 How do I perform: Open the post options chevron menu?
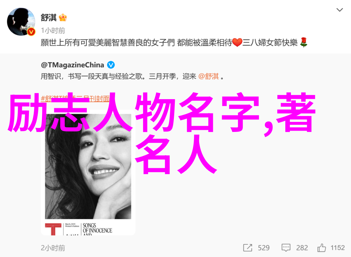(x=340, y=10)
